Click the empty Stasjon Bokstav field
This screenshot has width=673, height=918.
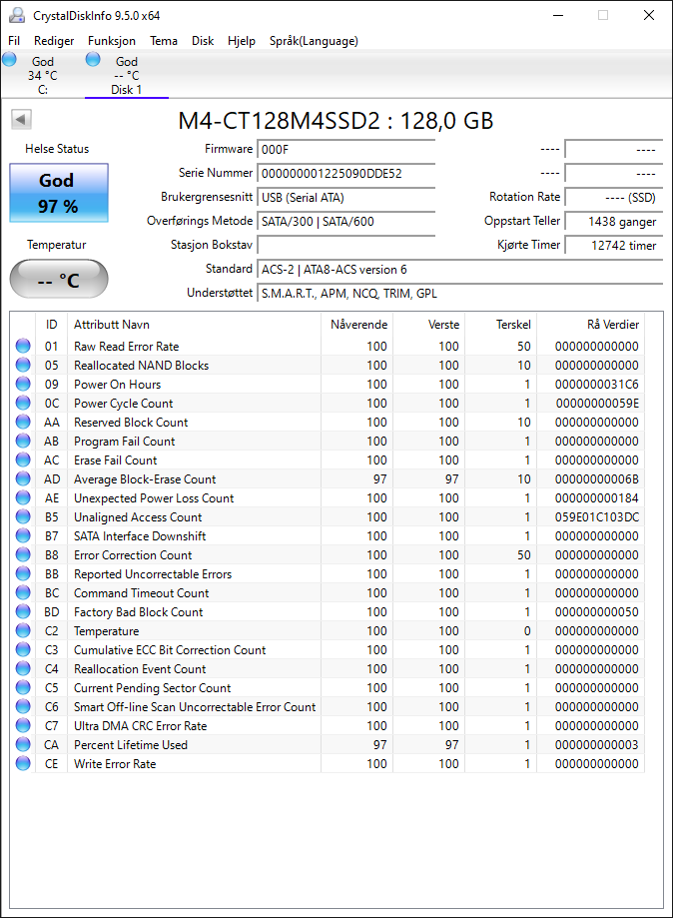point(345,246)
